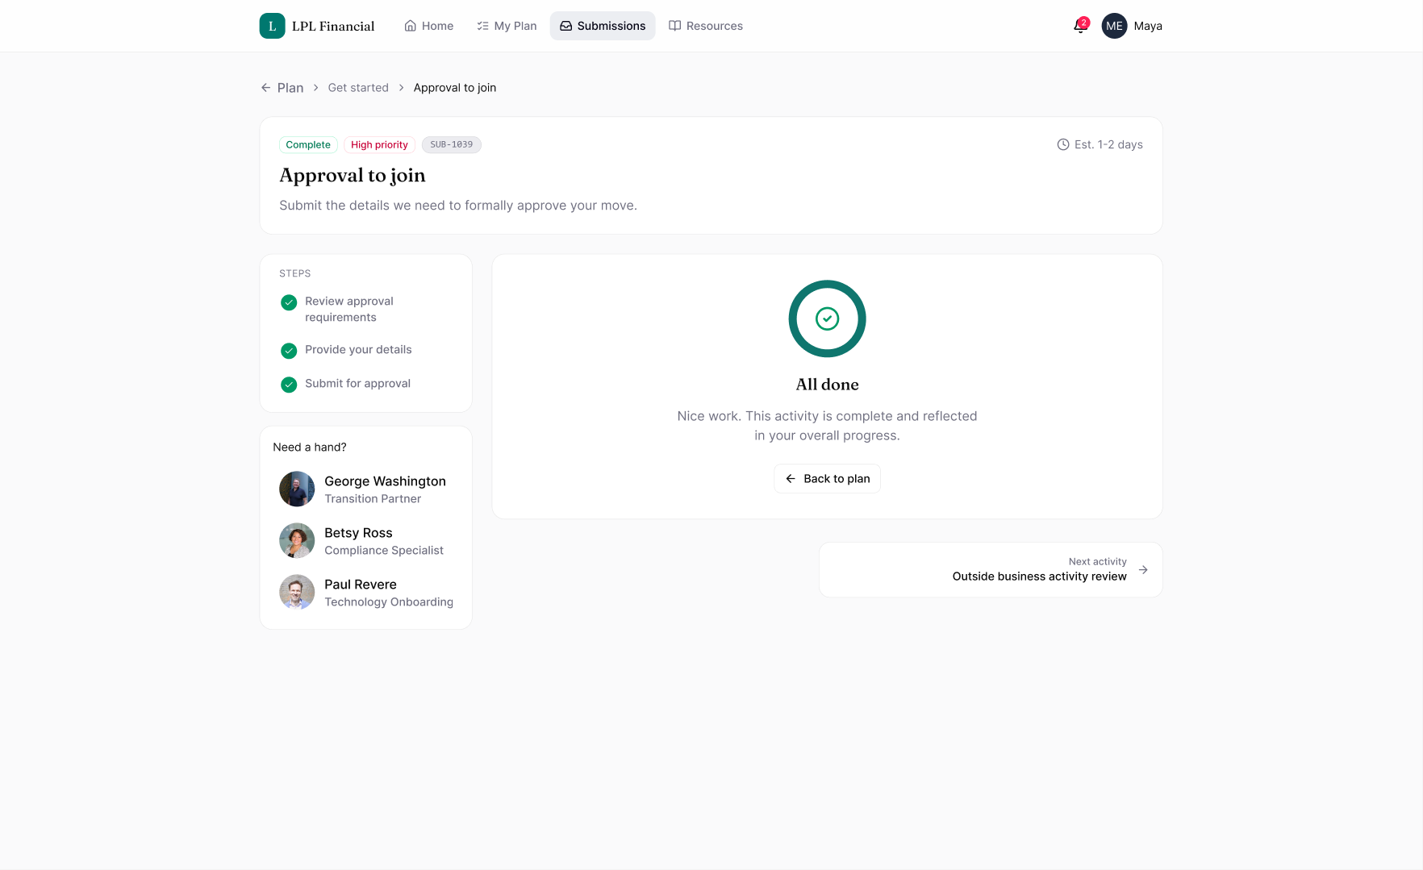Click George Washington contact name

tap(385, 481)
